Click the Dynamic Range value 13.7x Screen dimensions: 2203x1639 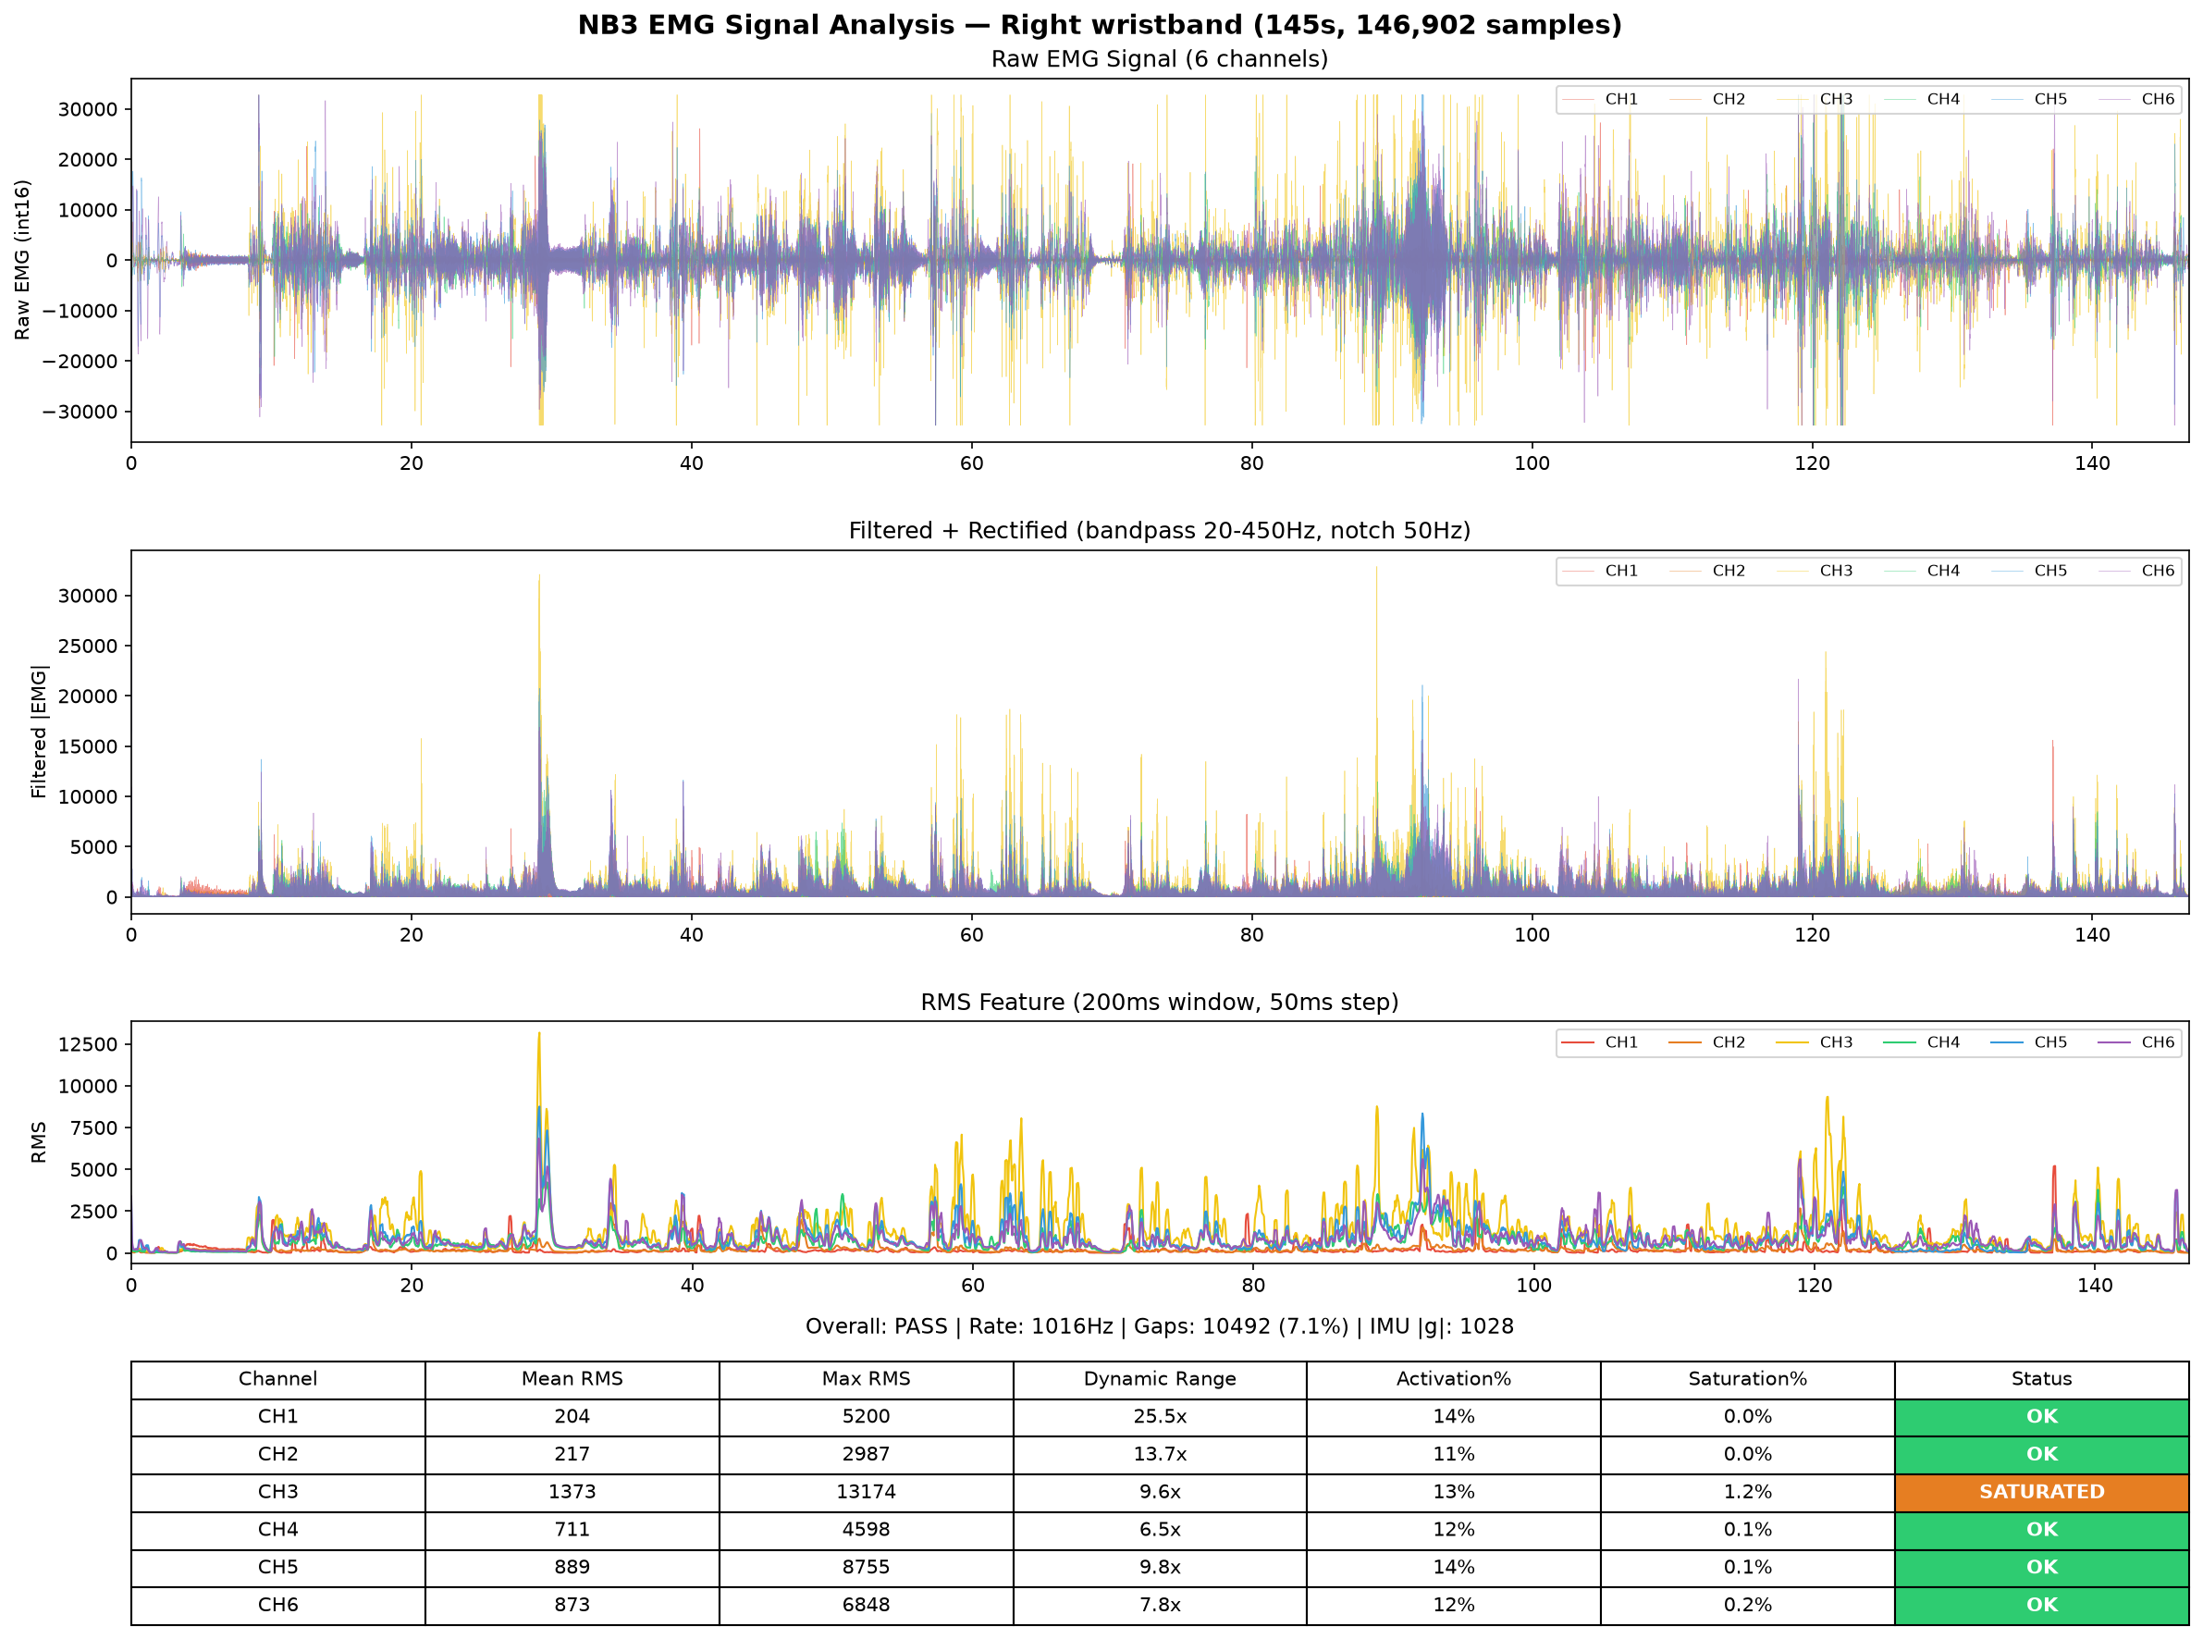point(1160,1454)
